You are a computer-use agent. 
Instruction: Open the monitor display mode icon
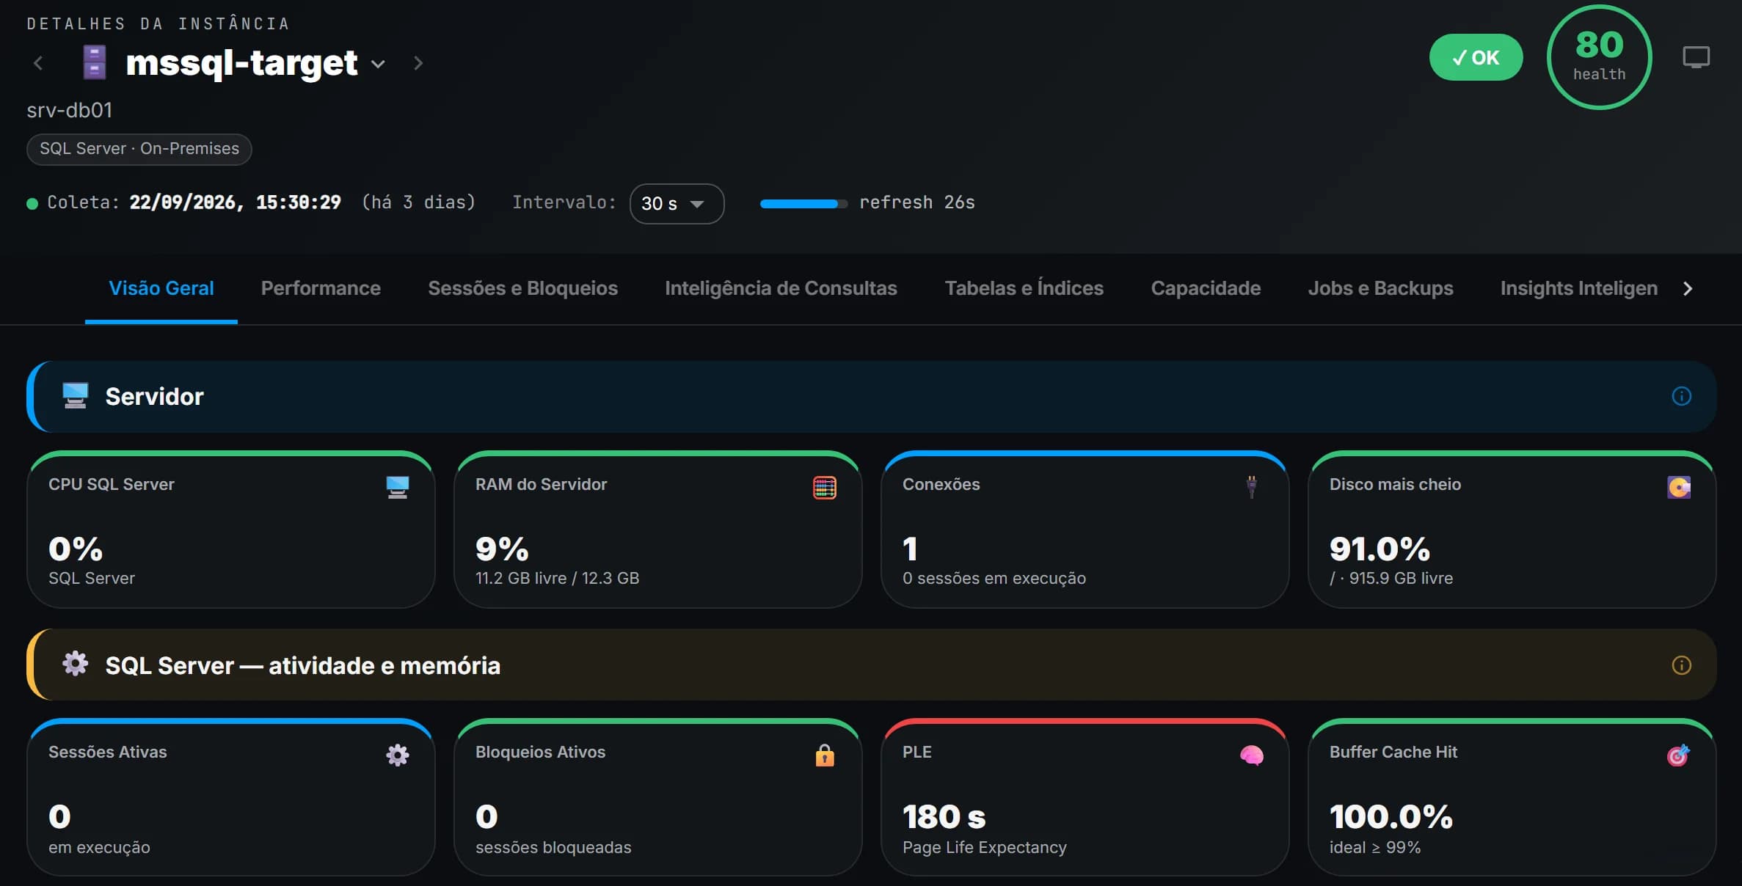pyautogui.click(x=1696, y=57)
